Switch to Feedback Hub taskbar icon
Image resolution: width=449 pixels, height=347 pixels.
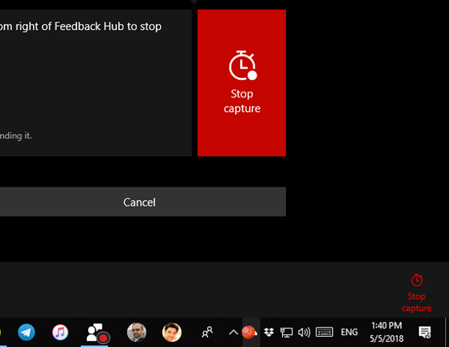(97, 333)
